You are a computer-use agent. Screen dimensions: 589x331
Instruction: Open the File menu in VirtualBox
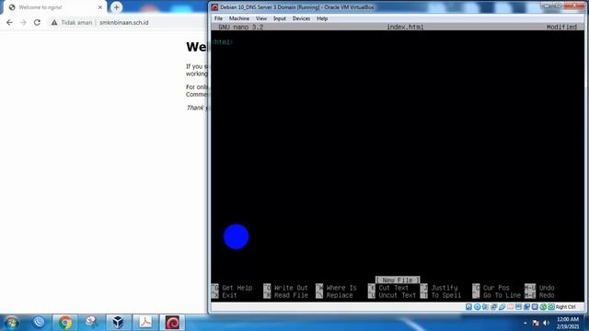coord(218,18)
